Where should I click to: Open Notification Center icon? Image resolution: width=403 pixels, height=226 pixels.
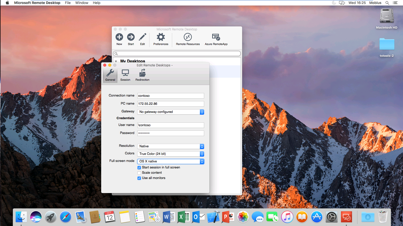click(x=395, y=3)
